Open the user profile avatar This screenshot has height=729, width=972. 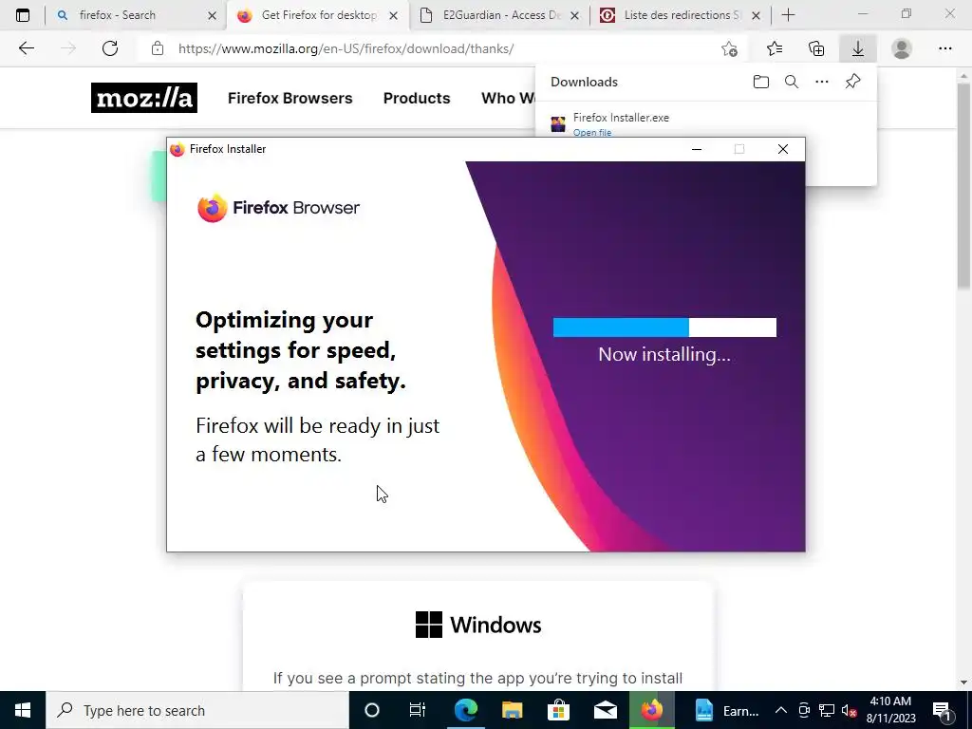click(902, 48)
